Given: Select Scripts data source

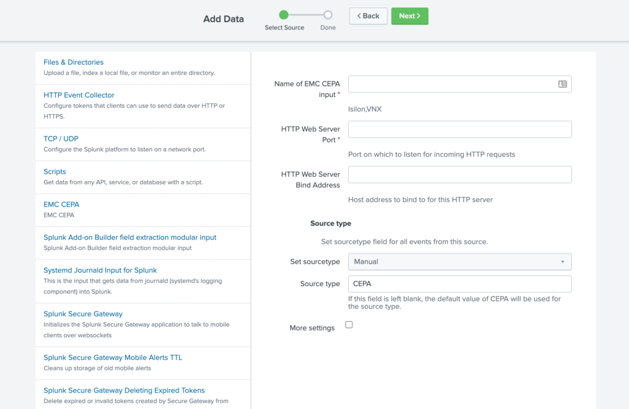Looking at the screenshot, I should (55, 171).
